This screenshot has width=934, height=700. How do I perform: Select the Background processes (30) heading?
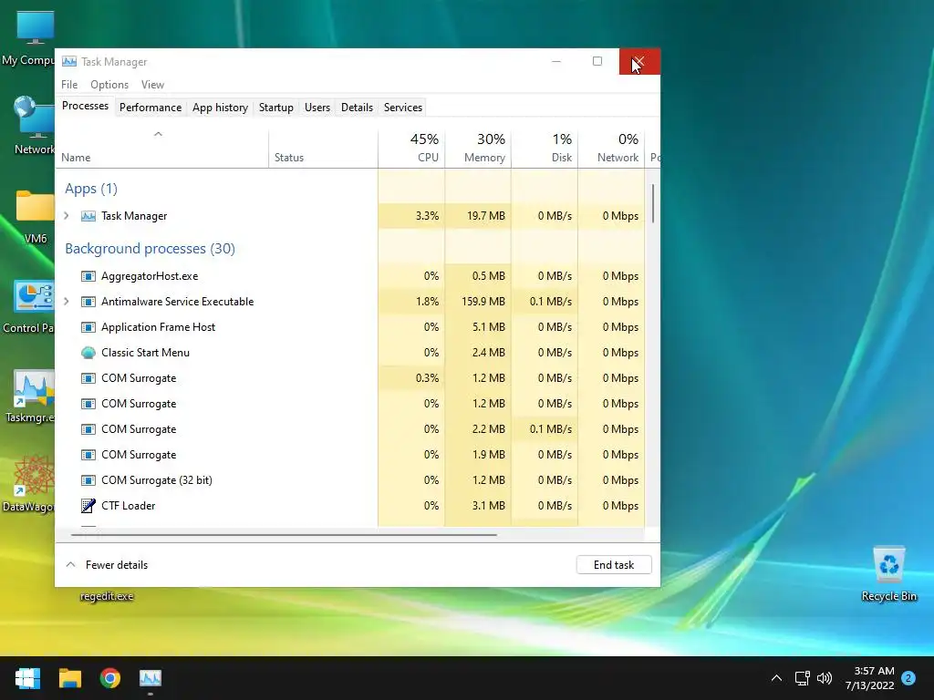(150, 249)
